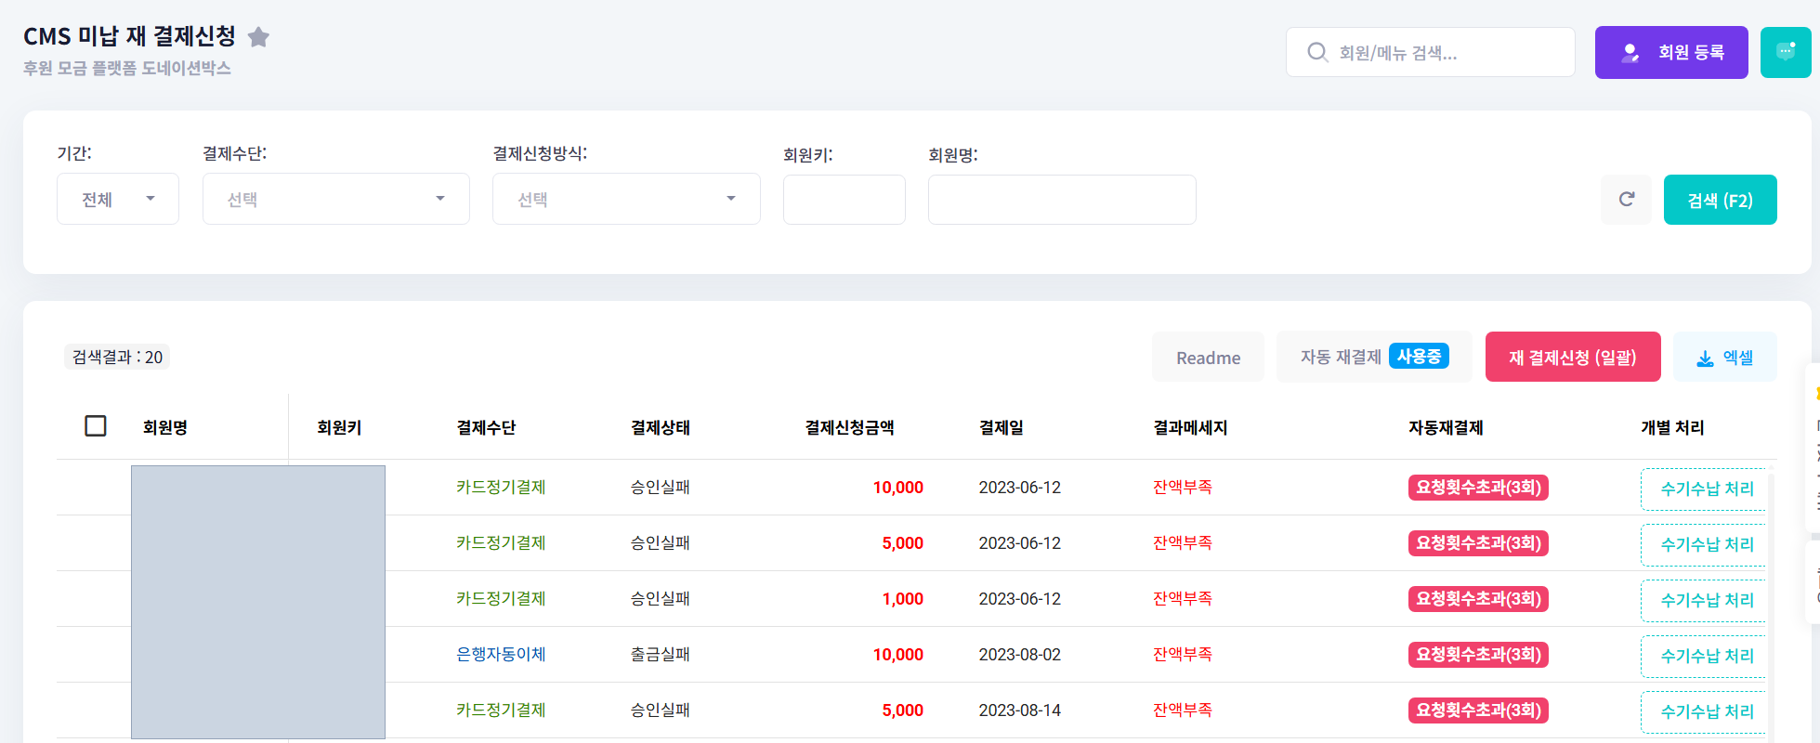Open the 결제수단 선택 dropdown
This screenshot has height=743, width=1820.
coord(336,199)
